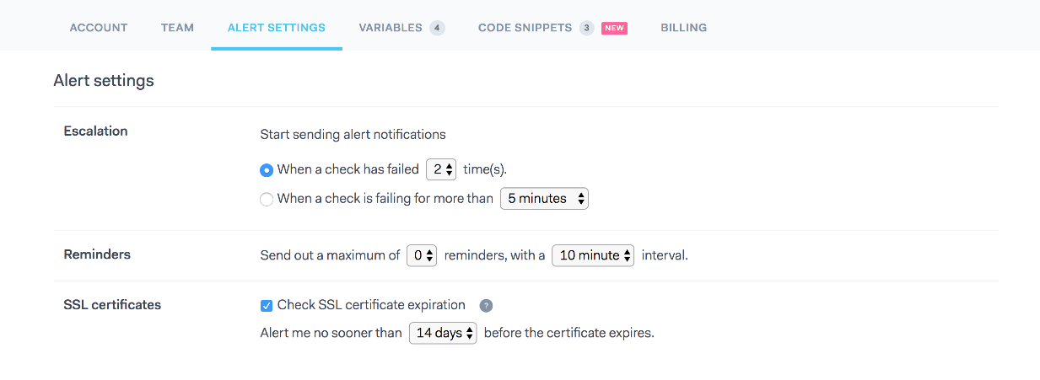Switch to the Account tab
This screenshot has height=380, width=1040.
[99, 28]
